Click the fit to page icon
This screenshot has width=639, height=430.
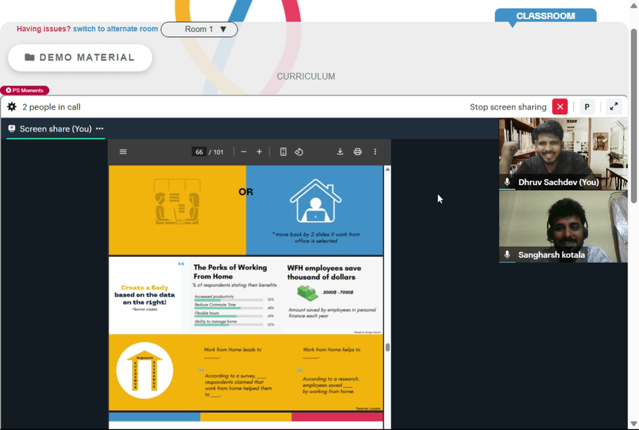[x=283, y=152]
